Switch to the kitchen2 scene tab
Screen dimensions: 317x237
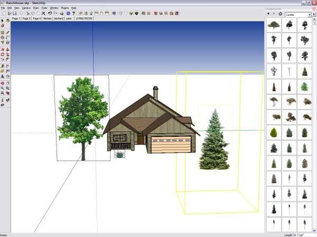pyautogui.click(x=59, y=18)
